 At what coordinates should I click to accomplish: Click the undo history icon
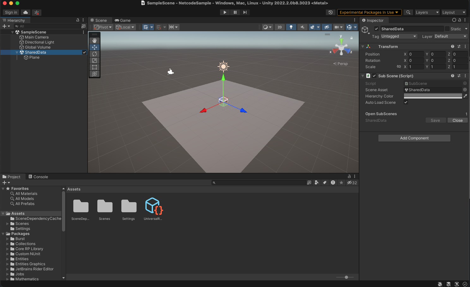pos(330,12)
